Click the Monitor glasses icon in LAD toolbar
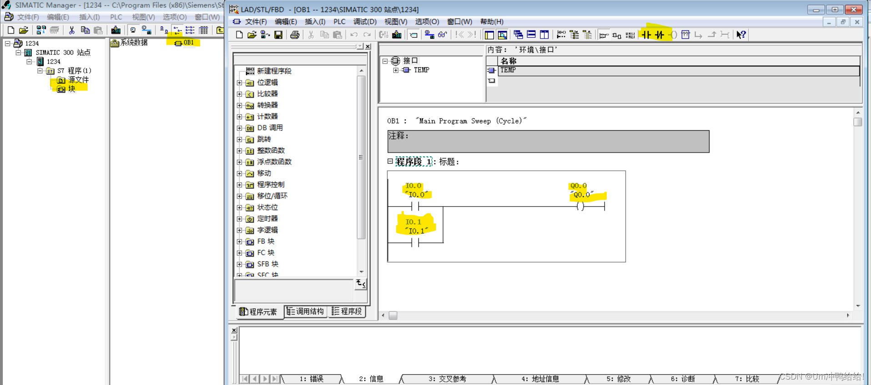Screen dimensions: 871x385 (x=443, y=35)
